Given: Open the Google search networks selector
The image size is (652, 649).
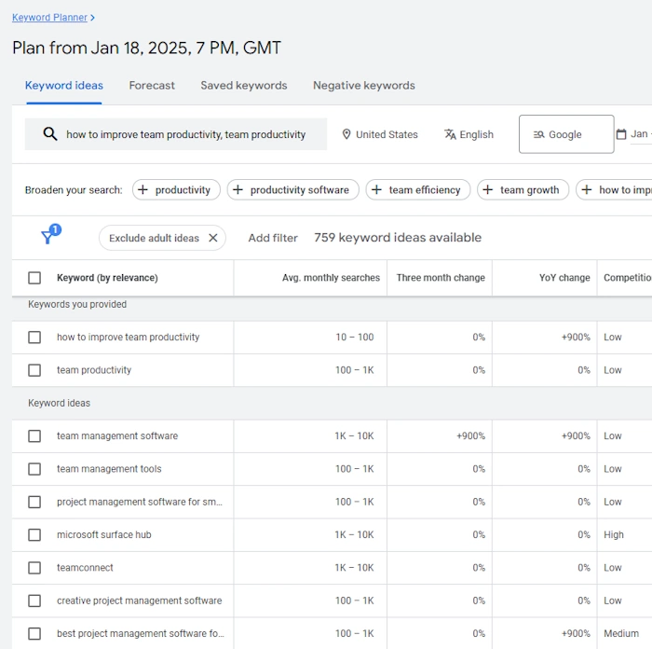Looking at the screenshot, I should 566,134.
